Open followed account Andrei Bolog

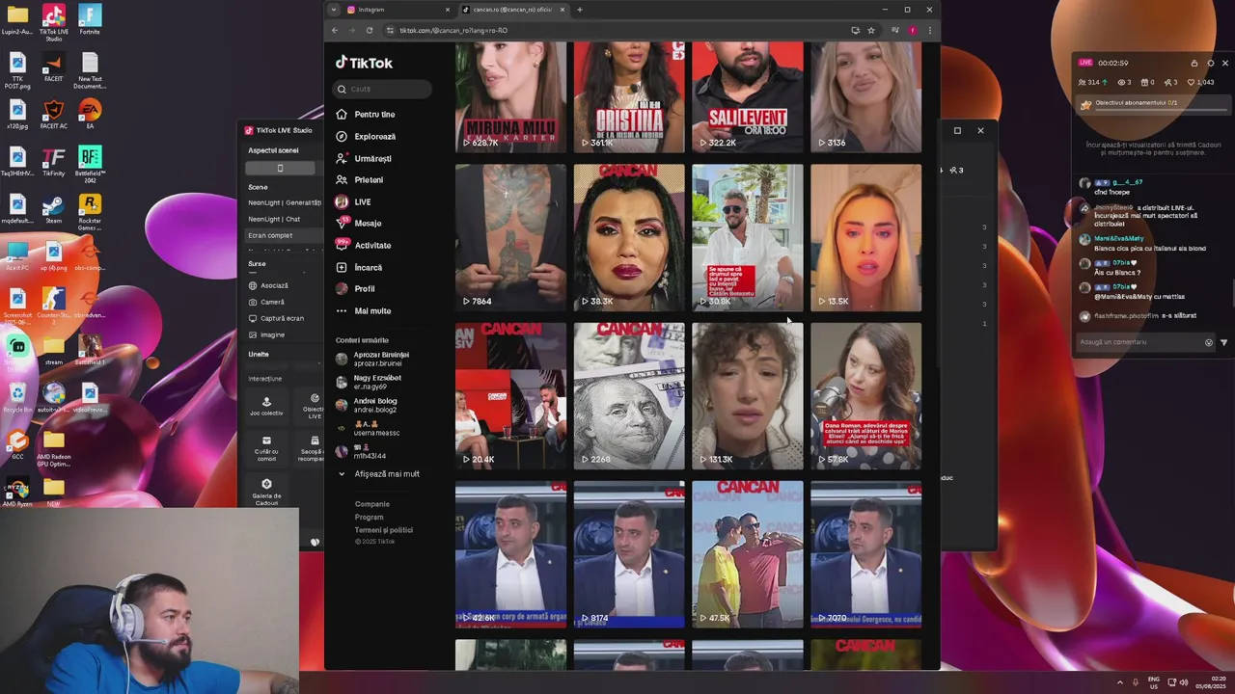click(x=367, y=405)
